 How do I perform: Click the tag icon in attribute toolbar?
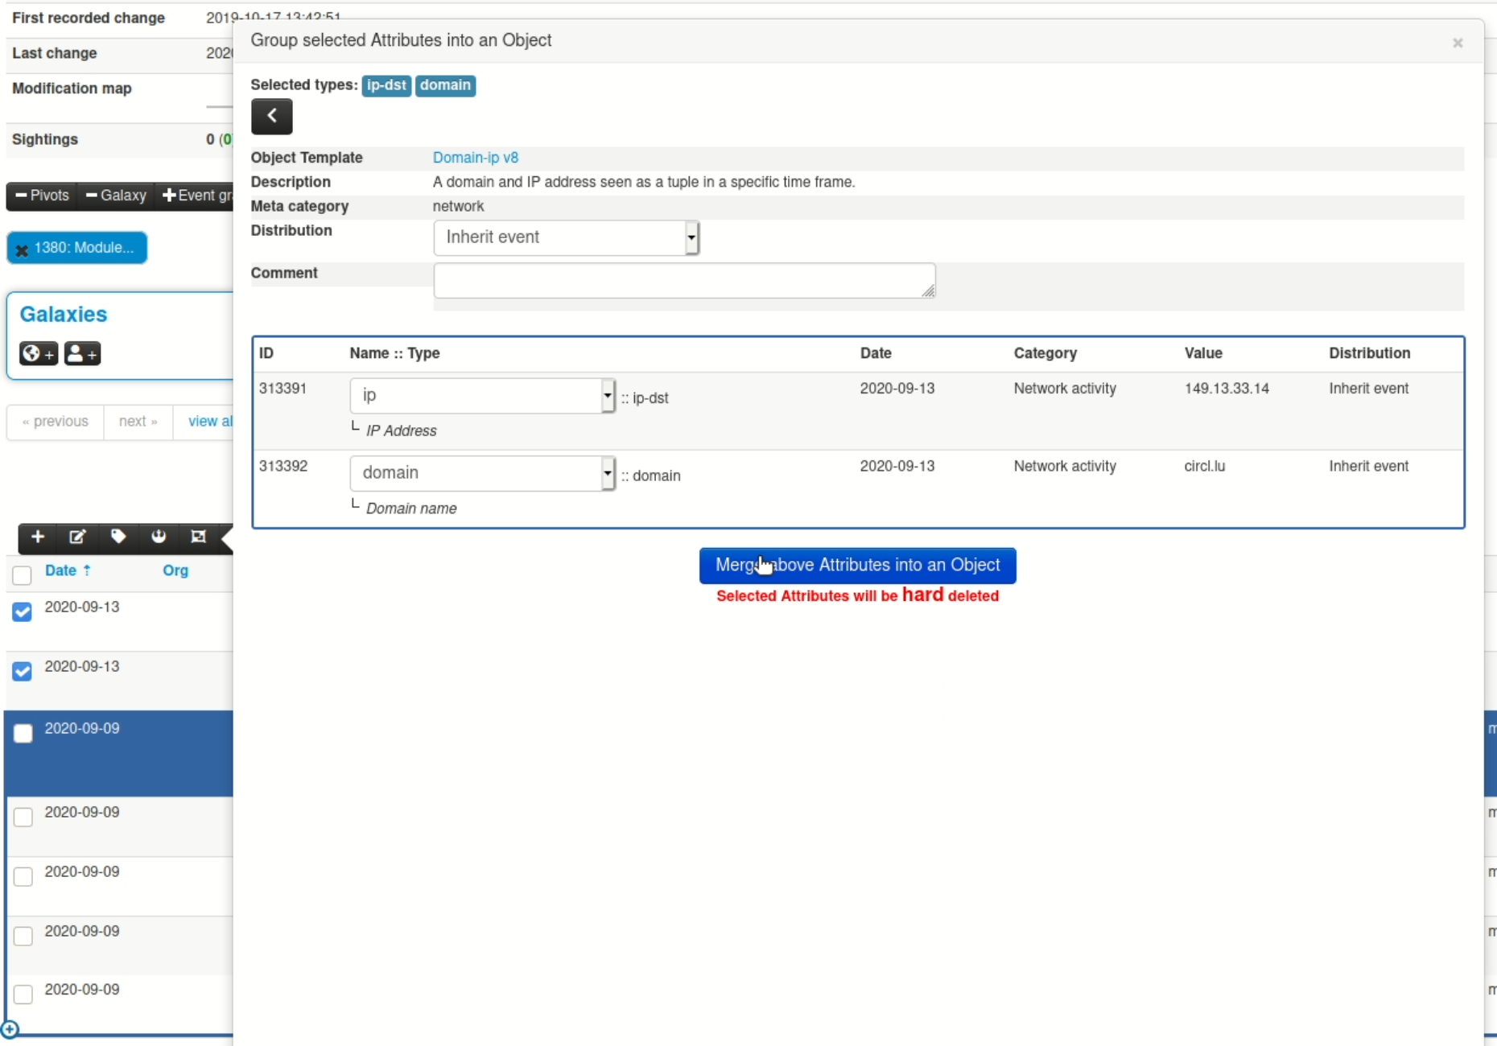click(118, 537)
